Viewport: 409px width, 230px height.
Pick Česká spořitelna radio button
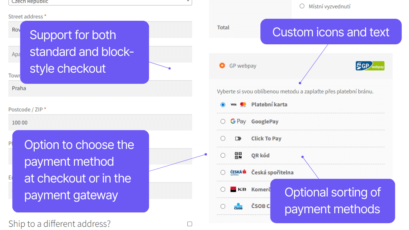[223, 172]
